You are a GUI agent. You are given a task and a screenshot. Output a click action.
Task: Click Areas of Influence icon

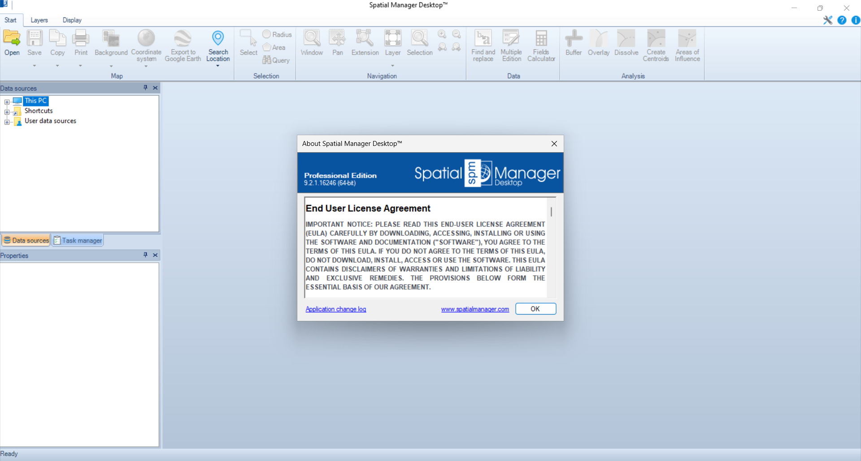point(687,38)
